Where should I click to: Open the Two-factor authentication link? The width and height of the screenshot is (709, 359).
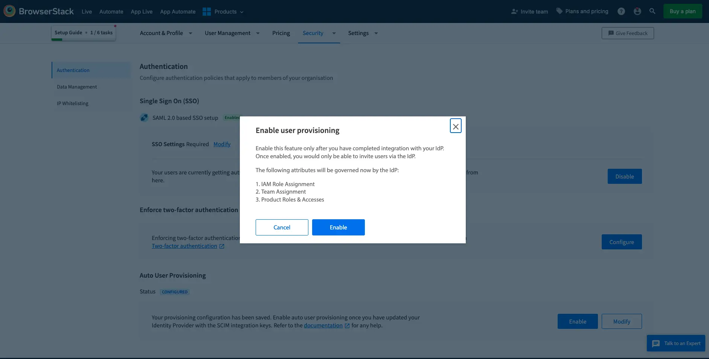[x=184, y=246]
